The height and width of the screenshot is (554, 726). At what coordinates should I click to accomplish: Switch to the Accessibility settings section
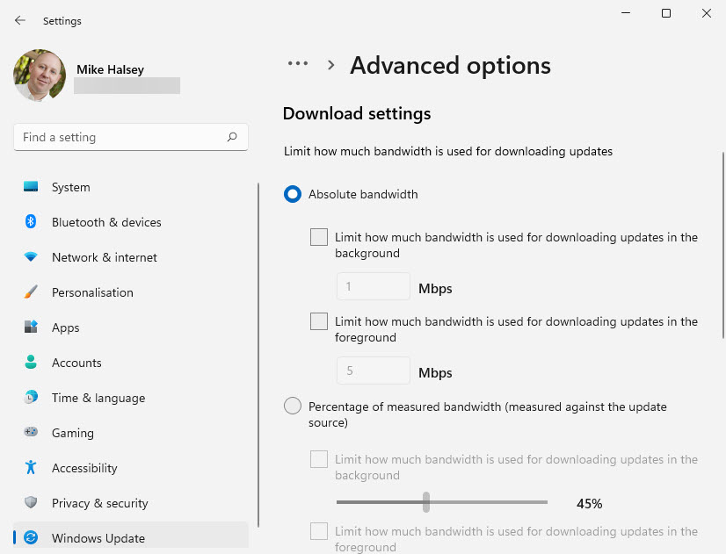click(x=84, y=468)
